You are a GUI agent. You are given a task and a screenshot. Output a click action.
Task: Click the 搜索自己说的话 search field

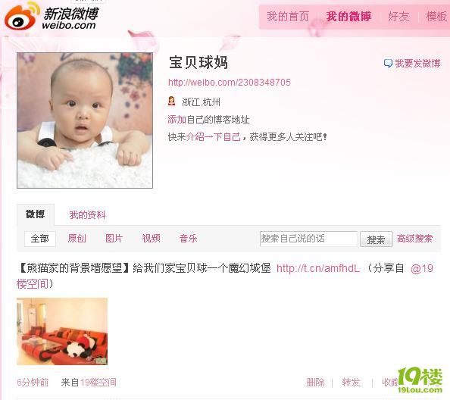point(308,239)
